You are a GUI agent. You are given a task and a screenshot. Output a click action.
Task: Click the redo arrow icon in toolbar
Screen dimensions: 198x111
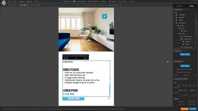coord(15,5)
